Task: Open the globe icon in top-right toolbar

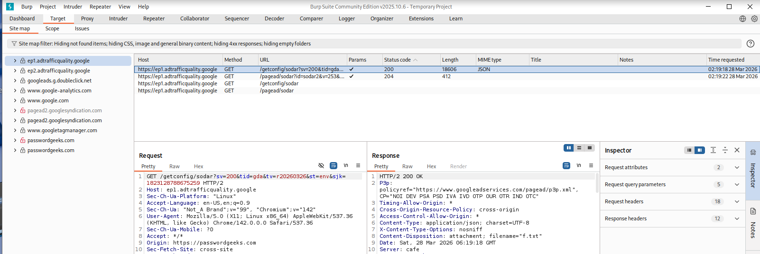Action: 742,19
